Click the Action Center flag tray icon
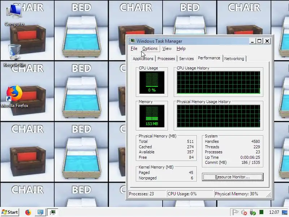The height and width of the screenshot is (217, 289). [x=235, y=212]
